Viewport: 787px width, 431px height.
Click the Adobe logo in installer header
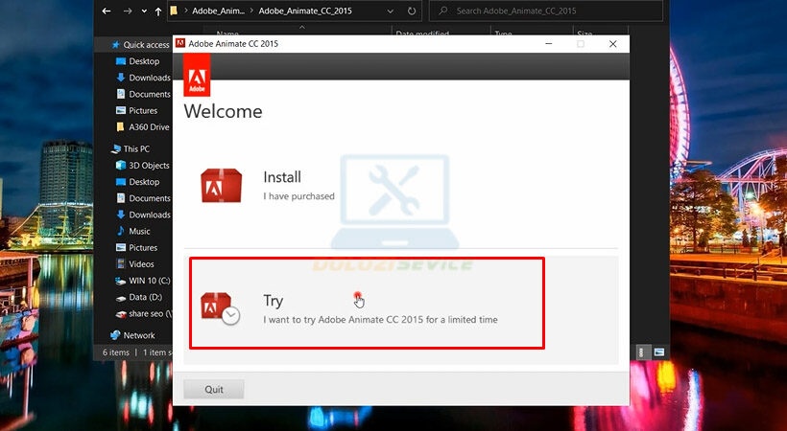click(197, 75)
